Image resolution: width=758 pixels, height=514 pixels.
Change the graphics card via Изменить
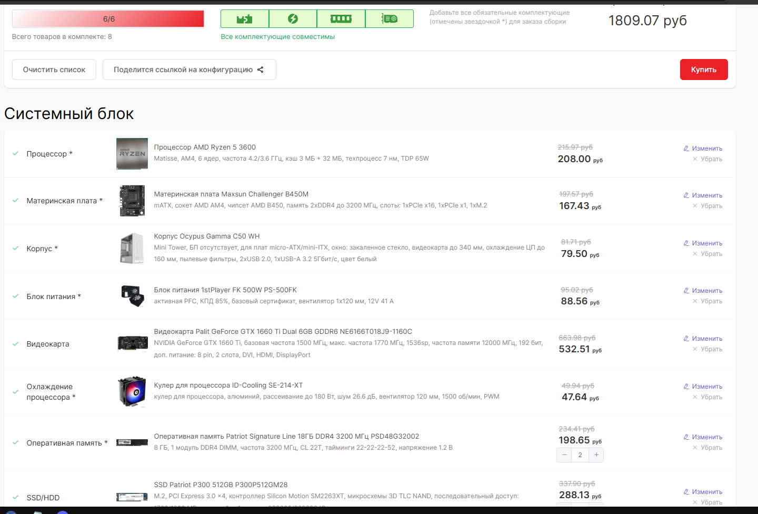click(x=703, y=339)
